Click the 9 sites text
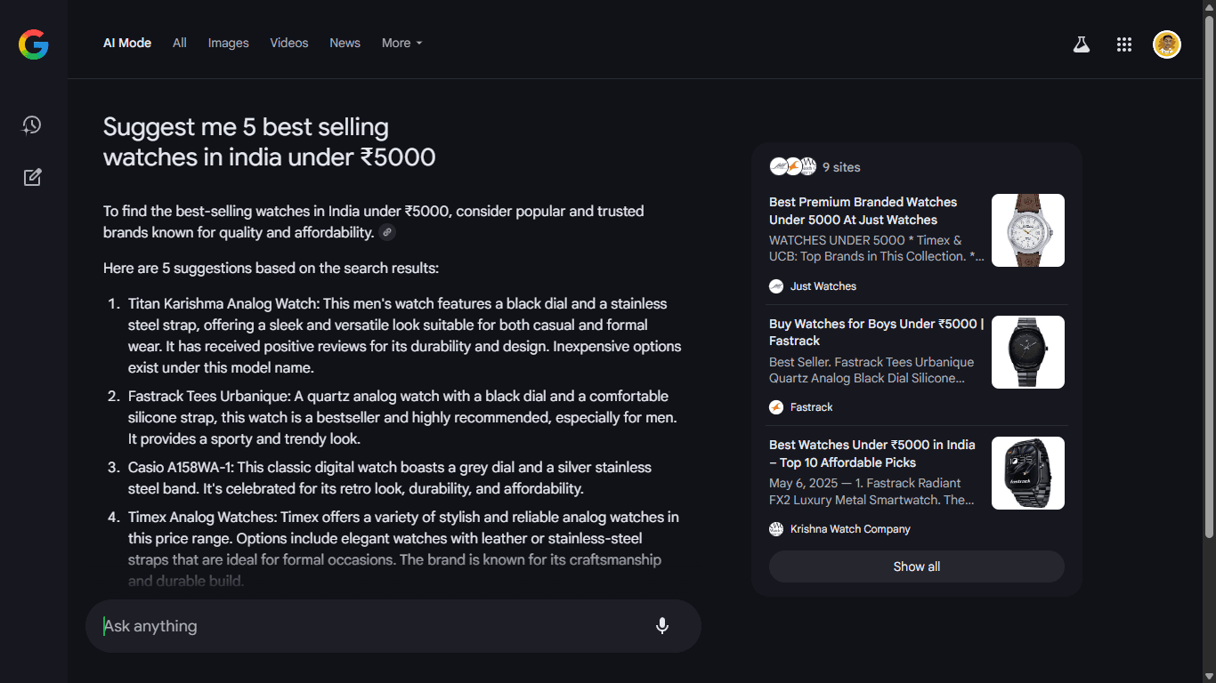Viewport: 1216px width, 683px height. [841, 167]
